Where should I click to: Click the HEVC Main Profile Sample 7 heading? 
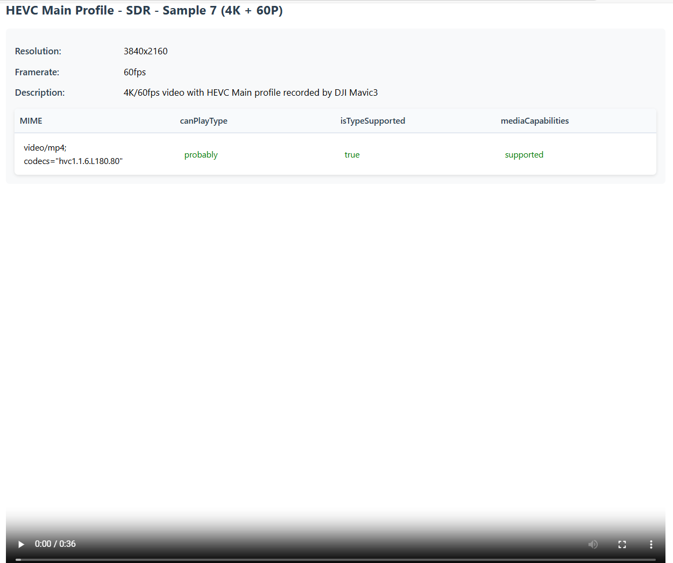[144, 11]
